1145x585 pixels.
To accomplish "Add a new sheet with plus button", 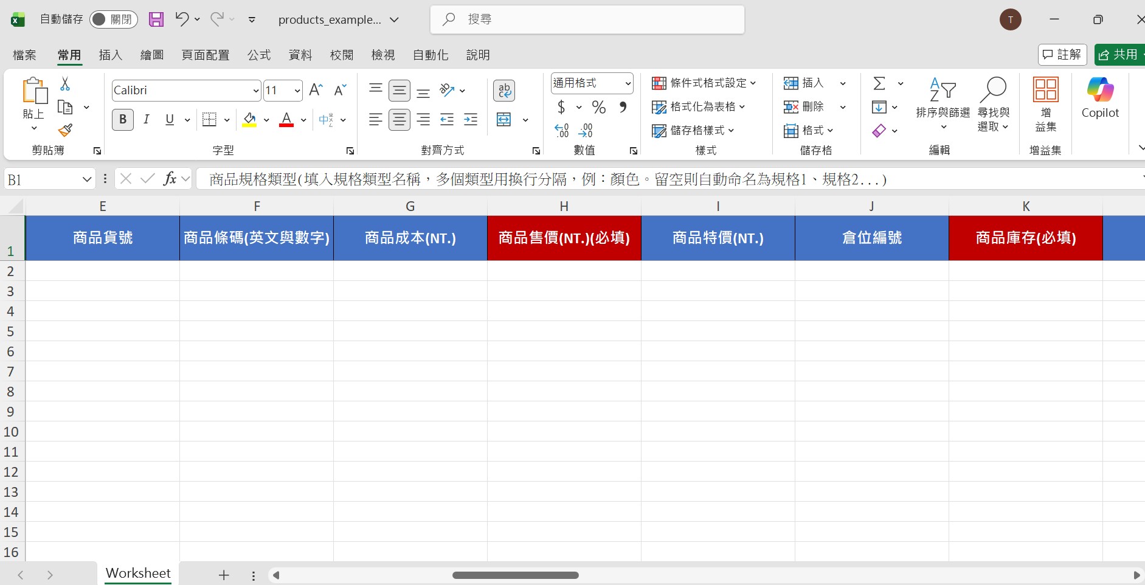I will (224, 575).
